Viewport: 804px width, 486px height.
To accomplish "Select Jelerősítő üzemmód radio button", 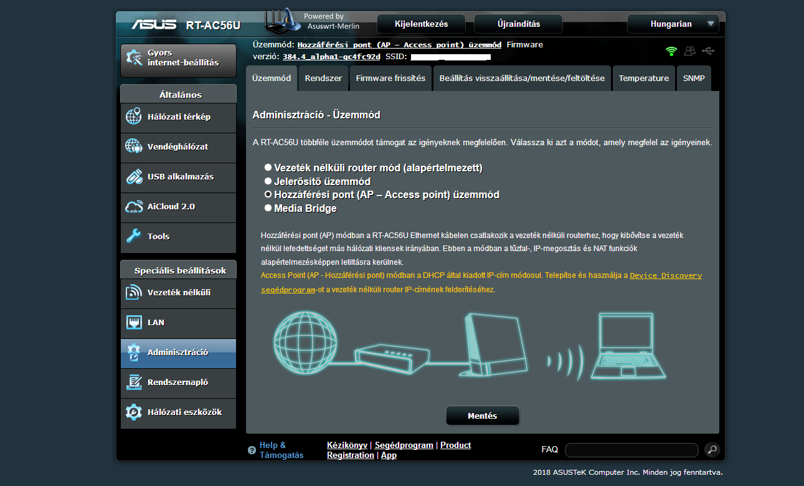I will click(x=268, y=181).
